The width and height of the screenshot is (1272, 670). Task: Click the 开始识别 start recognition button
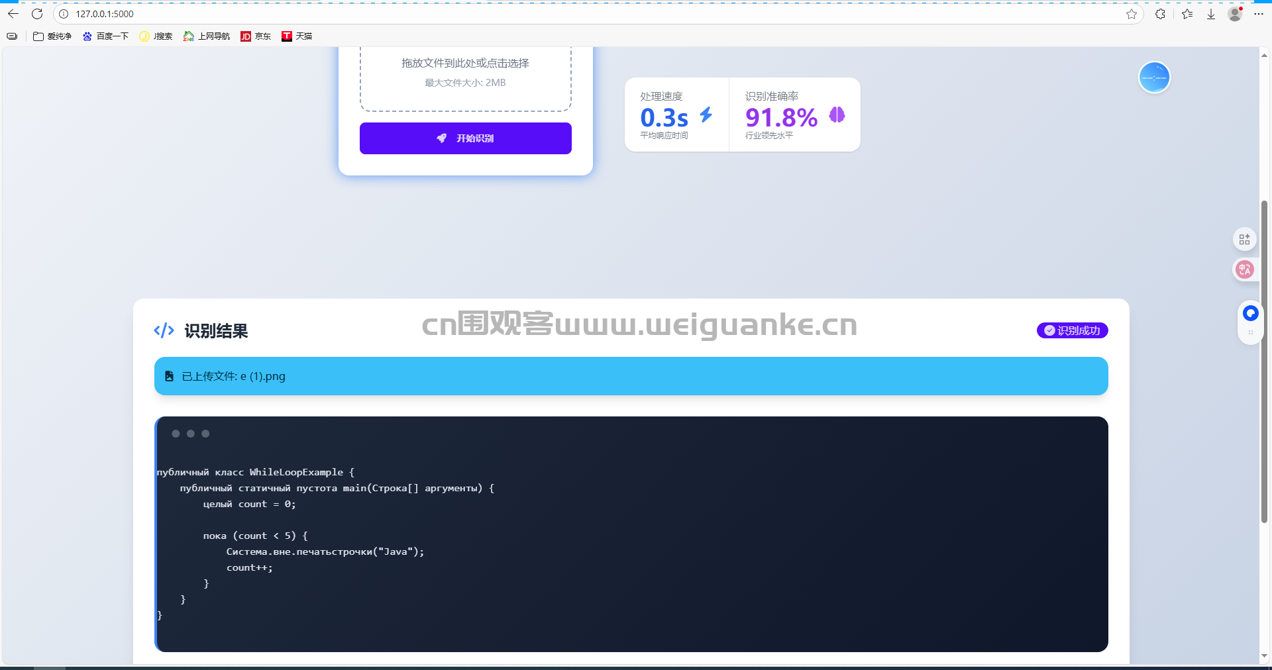pyautogui.click(x=465, y=138)
